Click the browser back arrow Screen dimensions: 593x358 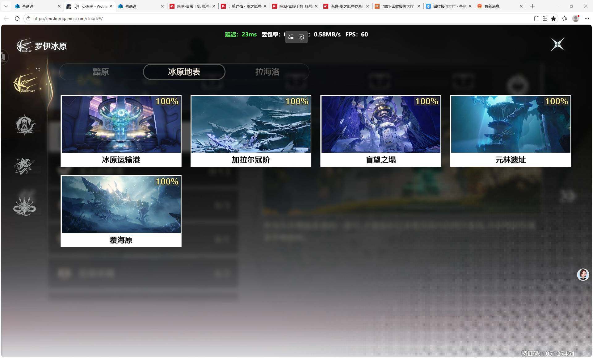(6, 19)
